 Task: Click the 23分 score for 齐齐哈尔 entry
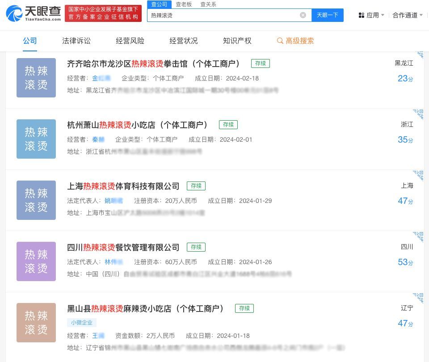[405, 79]
